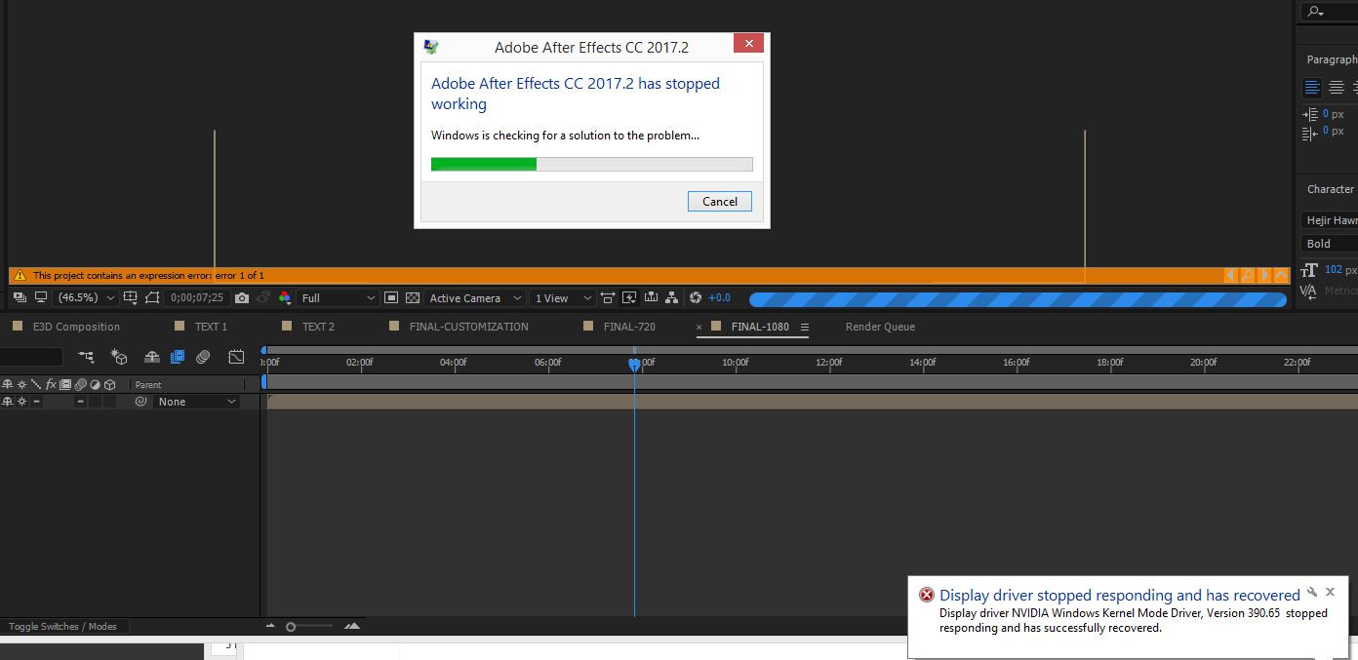1358x660 pixels.
Task: Open the Composition Mini-Flowchart in timeline
Action: click(x=87, y=357)
